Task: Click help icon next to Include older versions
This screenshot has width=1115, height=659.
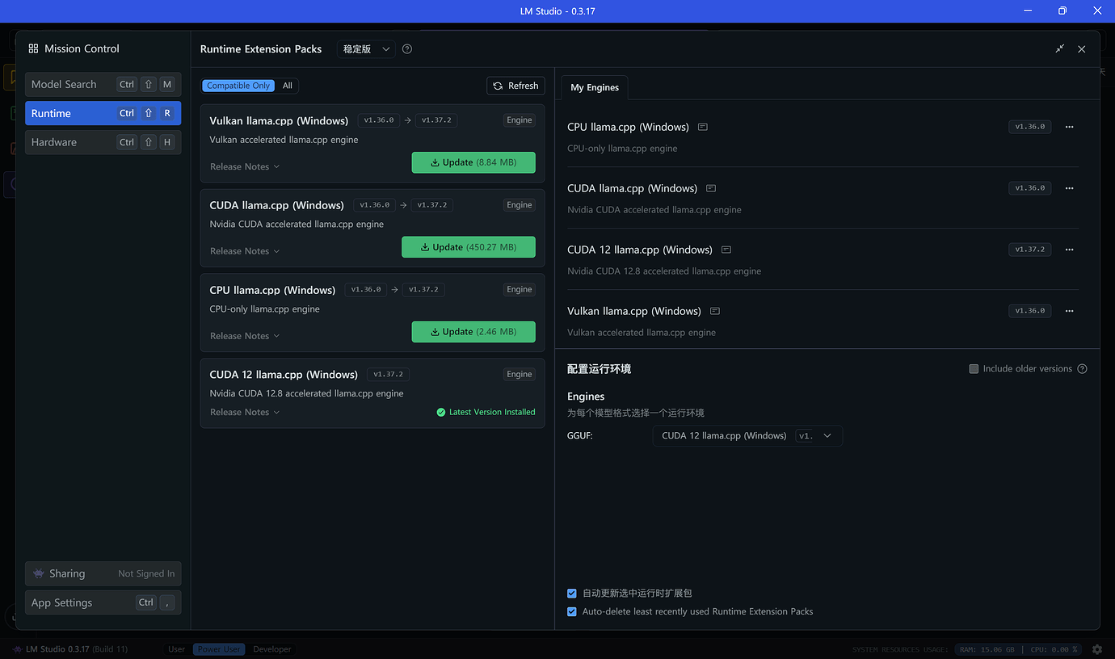Action: tap(1082, 369)
